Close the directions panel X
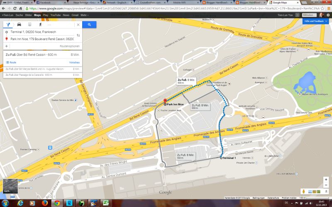332x207 pixels. tap(78, 25)
